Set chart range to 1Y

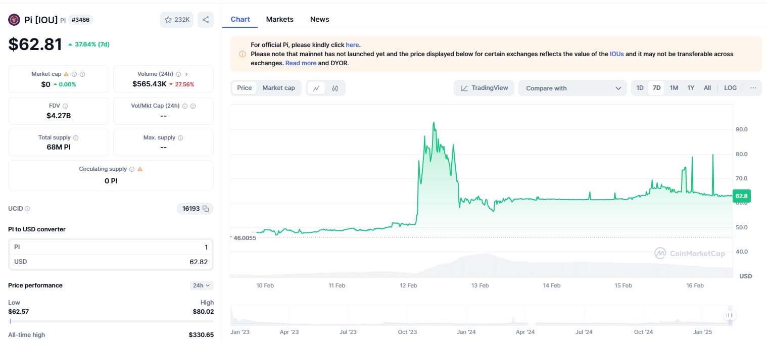coord(691,88)
